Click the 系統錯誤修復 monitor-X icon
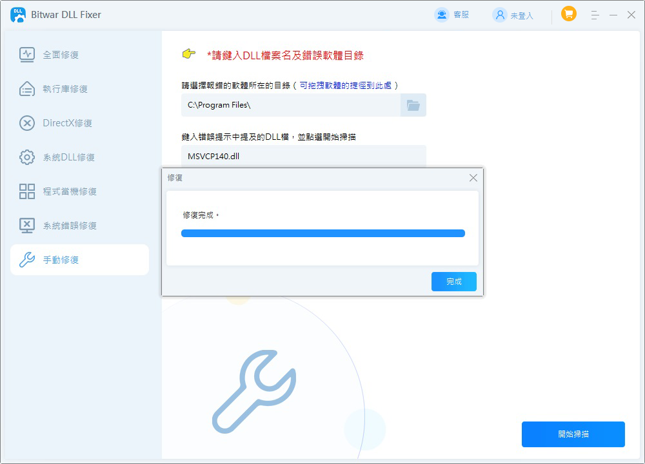This screenshot has height=464, width=645. coord(27,225)
